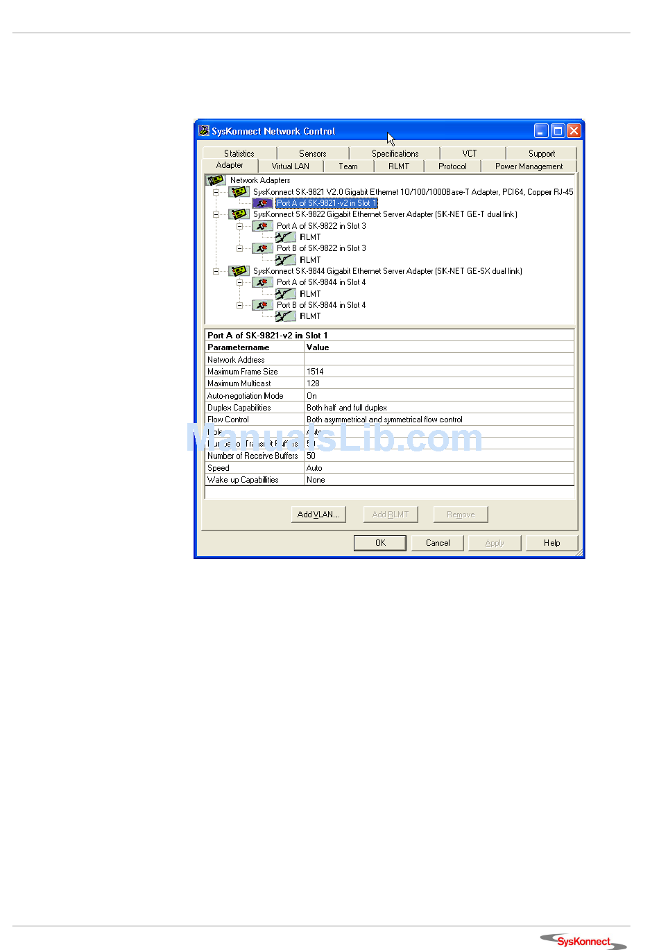Click RLMT icon under Port B of SK-9822
The image size is (659, 950).
[x=285, y=260]
